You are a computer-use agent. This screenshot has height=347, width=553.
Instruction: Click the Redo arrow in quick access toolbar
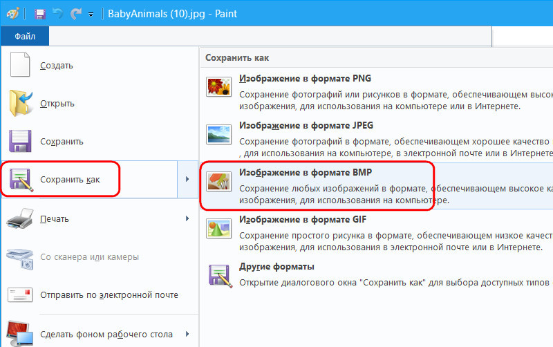(x=75, y=13)
